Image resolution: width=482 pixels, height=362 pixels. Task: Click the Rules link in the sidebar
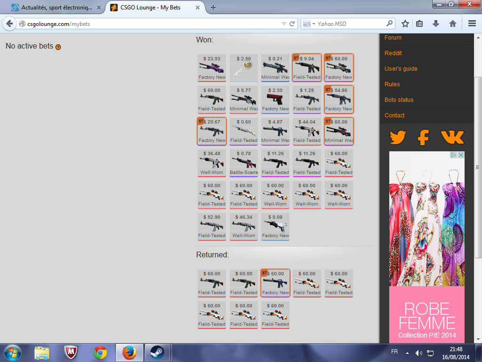click(392, 84)
